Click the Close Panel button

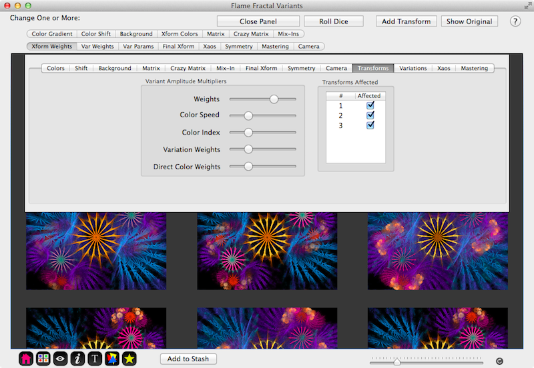tap(258, 21)
